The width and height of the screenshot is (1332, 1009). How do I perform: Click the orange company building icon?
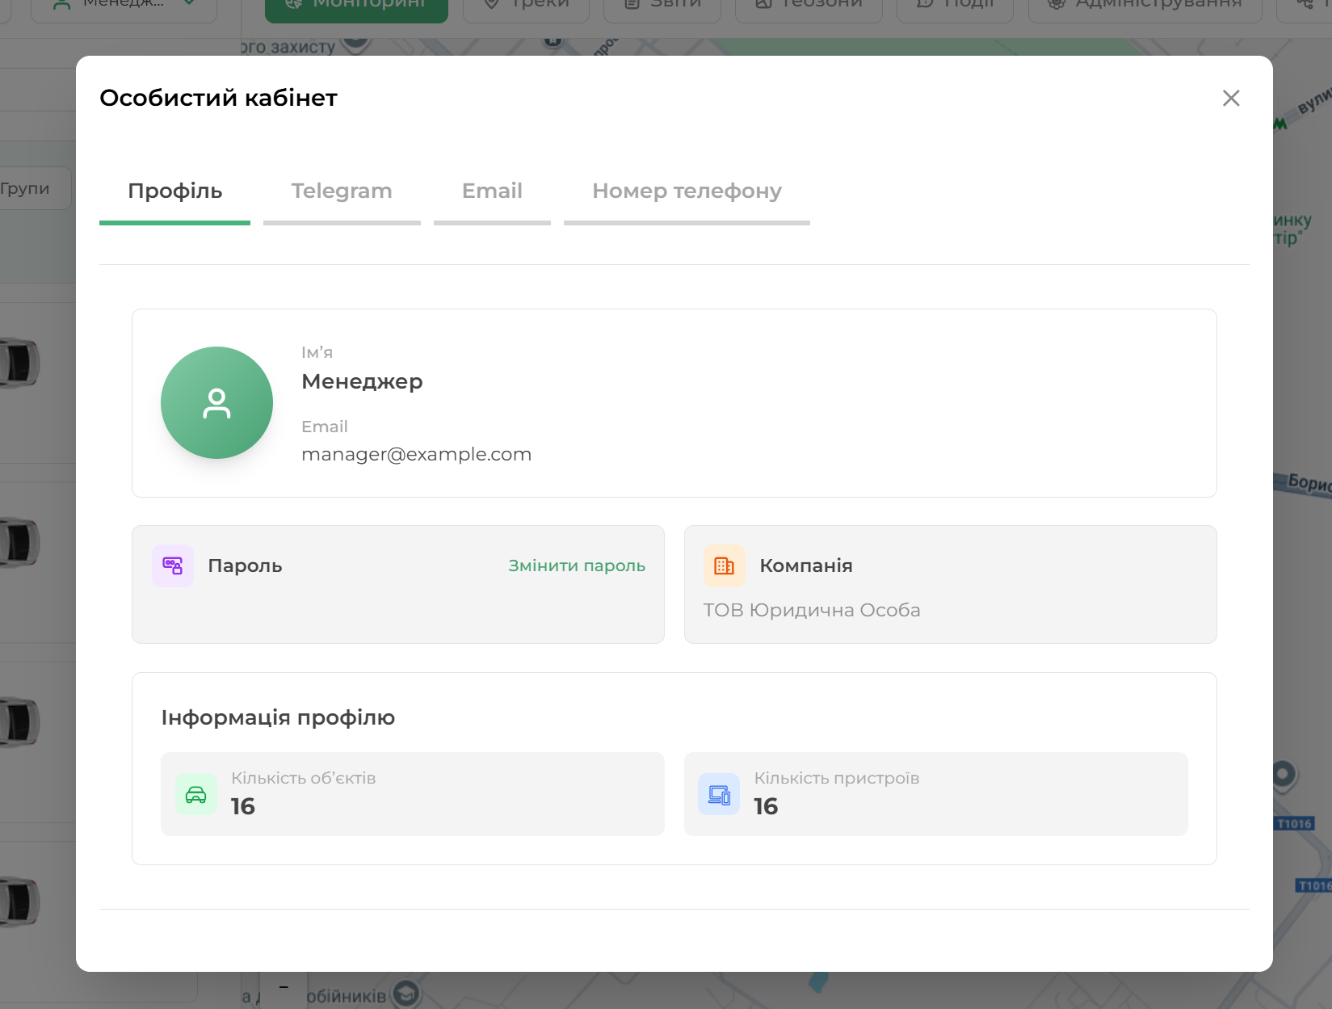[x=724, y=565]
